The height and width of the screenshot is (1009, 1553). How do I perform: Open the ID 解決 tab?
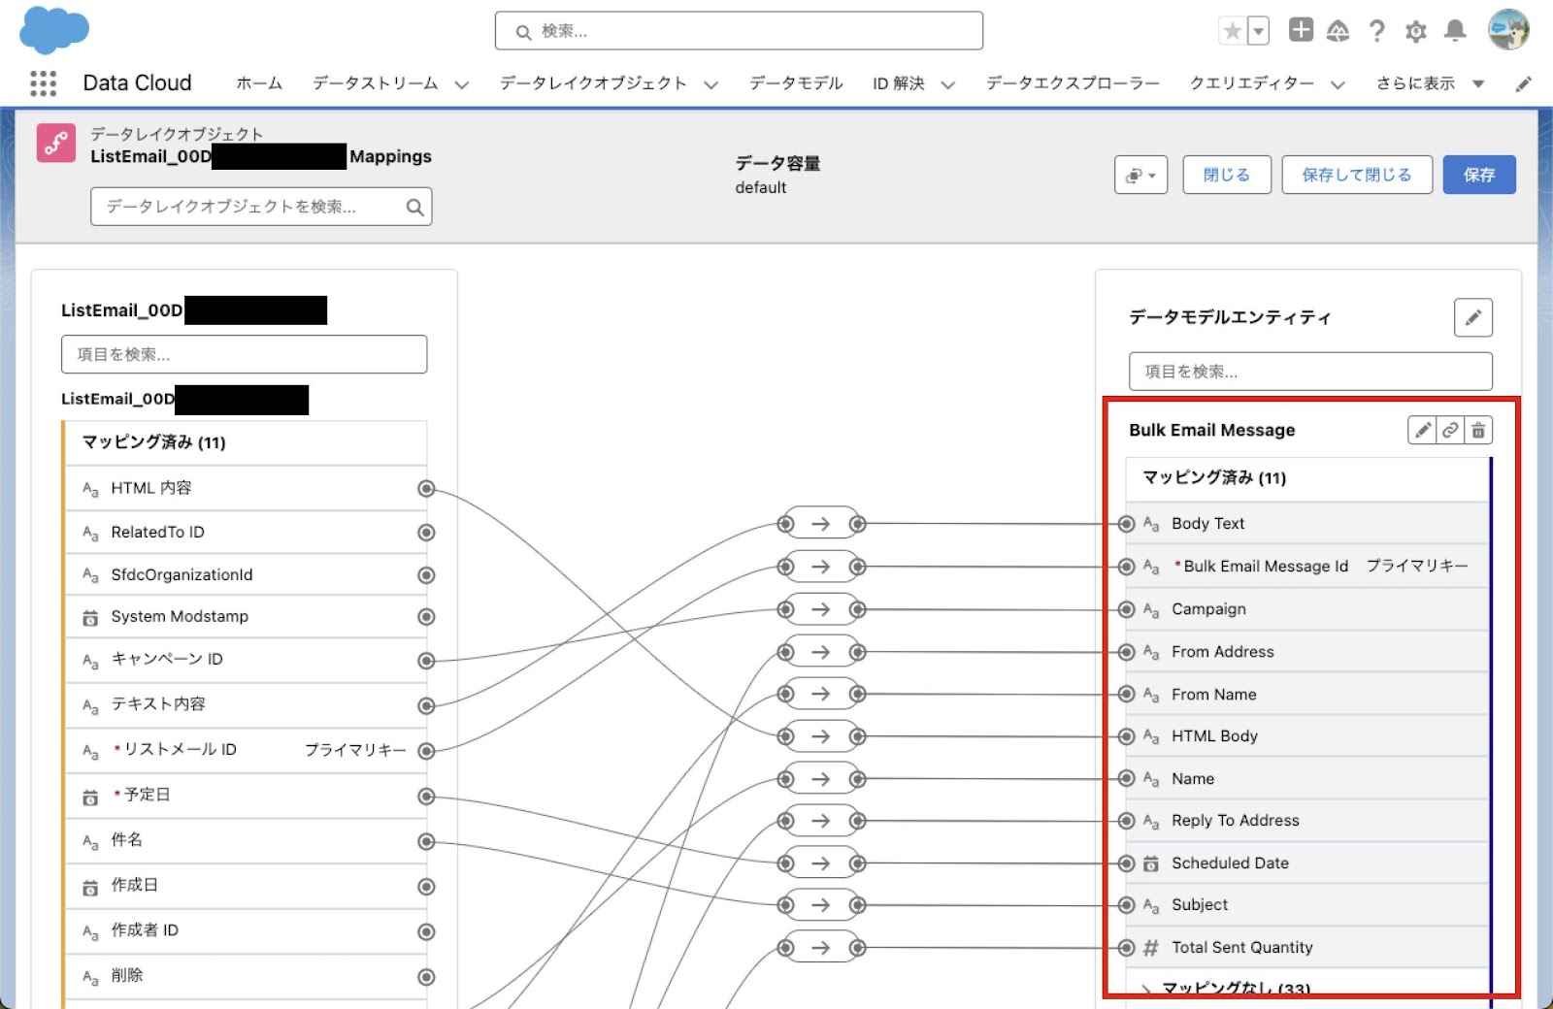898,83
